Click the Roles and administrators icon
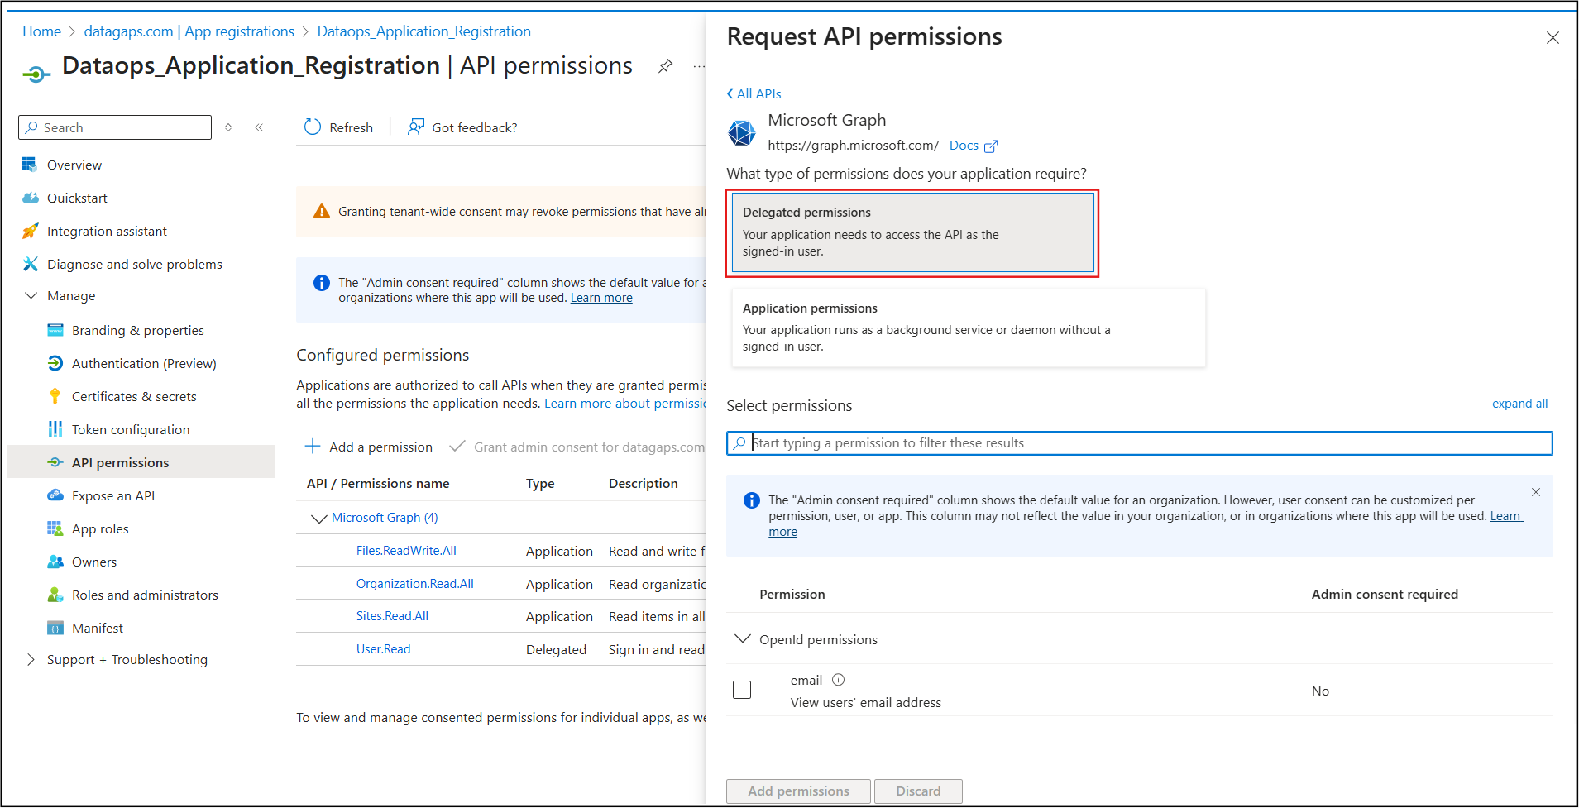1579x808 pixels. [x=55, y=595]
